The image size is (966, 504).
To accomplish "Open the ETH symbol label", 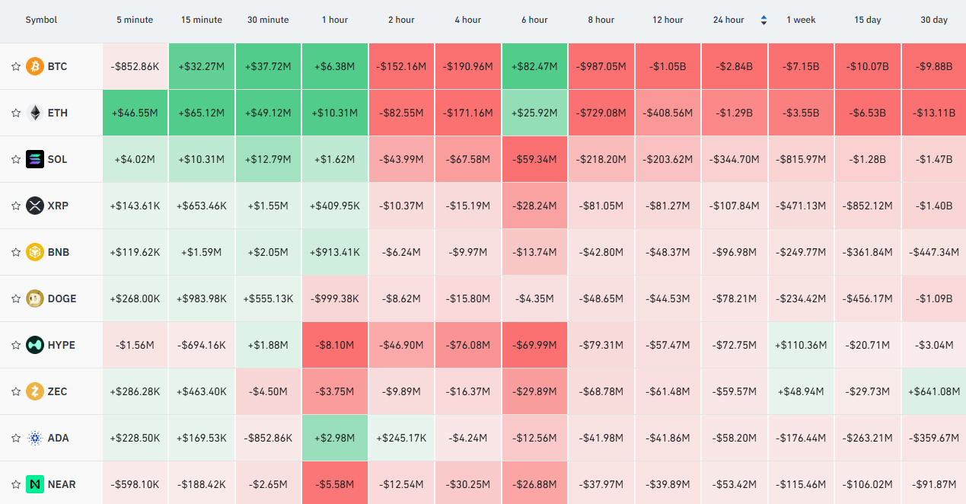I will [x=58, y=113].
